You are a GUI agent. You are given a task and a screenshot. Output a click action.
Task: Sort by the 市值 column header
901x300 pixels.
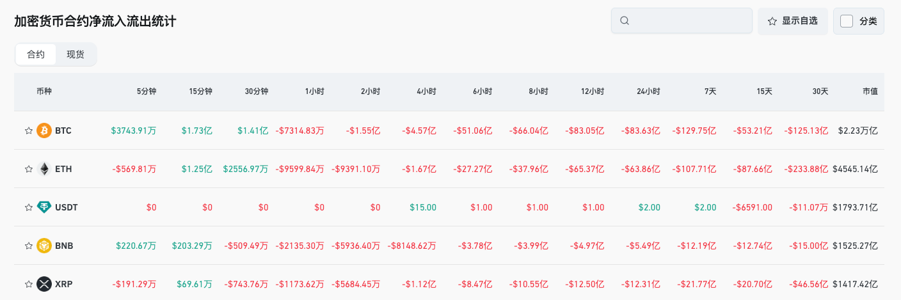870,91
